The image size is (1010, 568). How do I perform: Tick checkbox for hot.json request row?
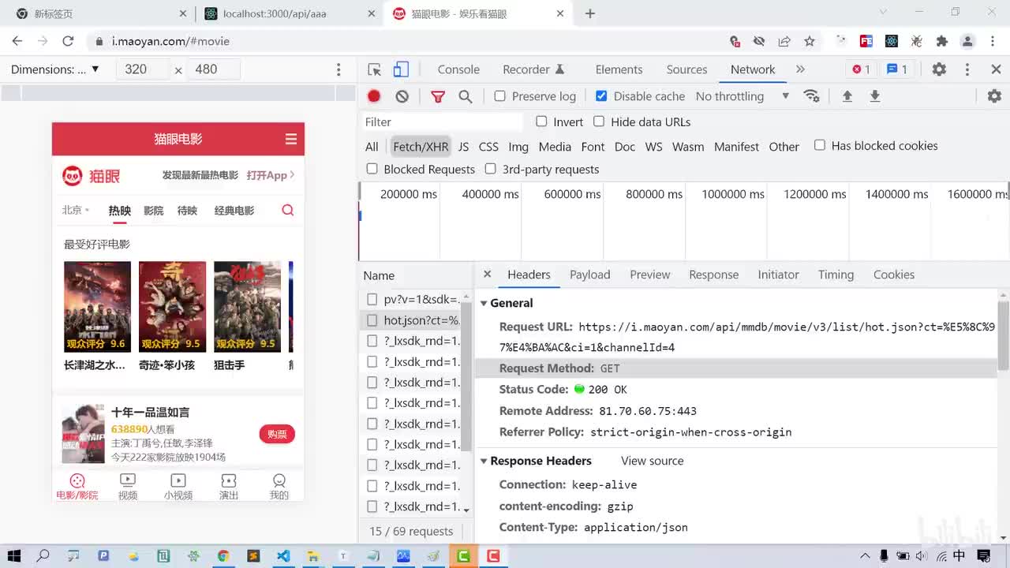[372, 320]
